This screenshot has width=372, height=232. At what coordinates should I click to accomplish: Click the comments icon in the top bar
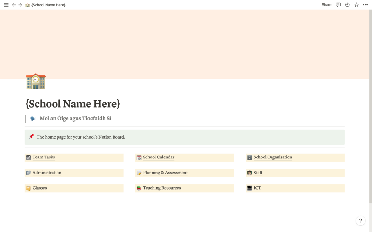(x=338, y=4)
